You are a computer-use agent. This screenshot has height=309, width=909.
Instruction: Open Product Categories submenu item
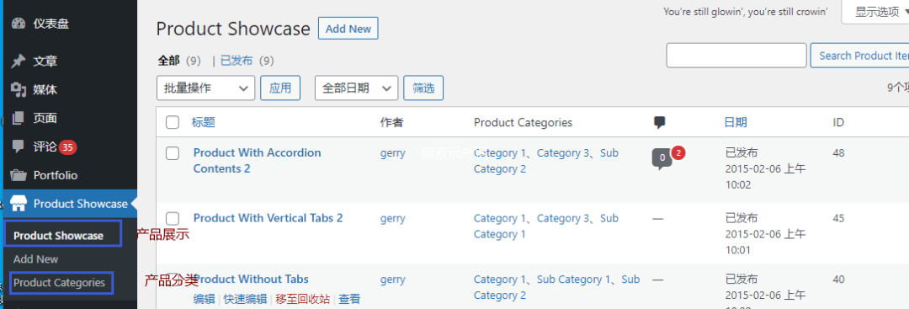(x=59, y=283)
